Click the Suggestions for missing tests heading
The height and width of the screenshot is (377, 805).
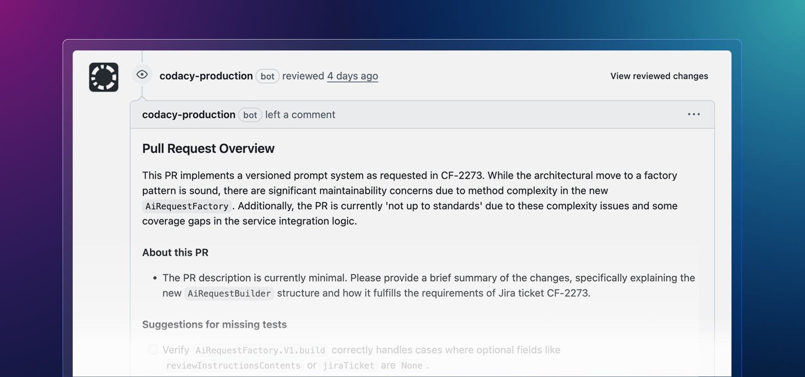pyautogui.click(x=214, y=325)
